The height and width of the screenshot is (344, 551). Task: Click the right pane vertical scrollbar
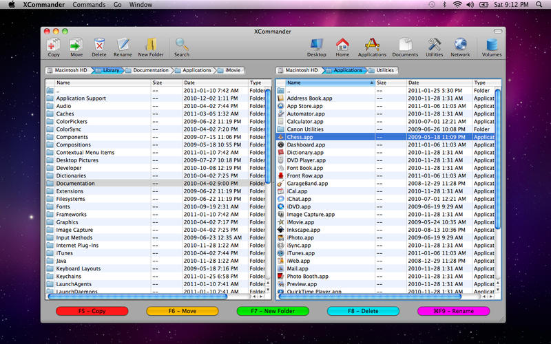(x=497, y=160)
